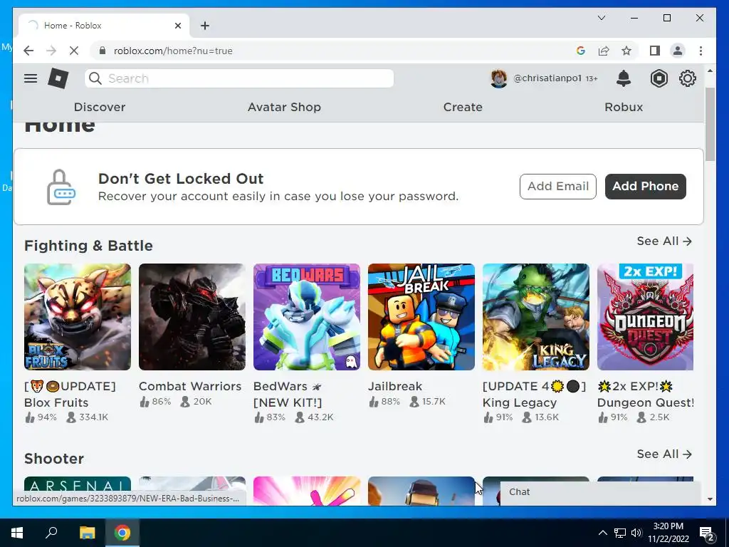The image size is (729, 547).
Task: Click the taskbar clock showing 3:20 PM
Action: [668, 533]
